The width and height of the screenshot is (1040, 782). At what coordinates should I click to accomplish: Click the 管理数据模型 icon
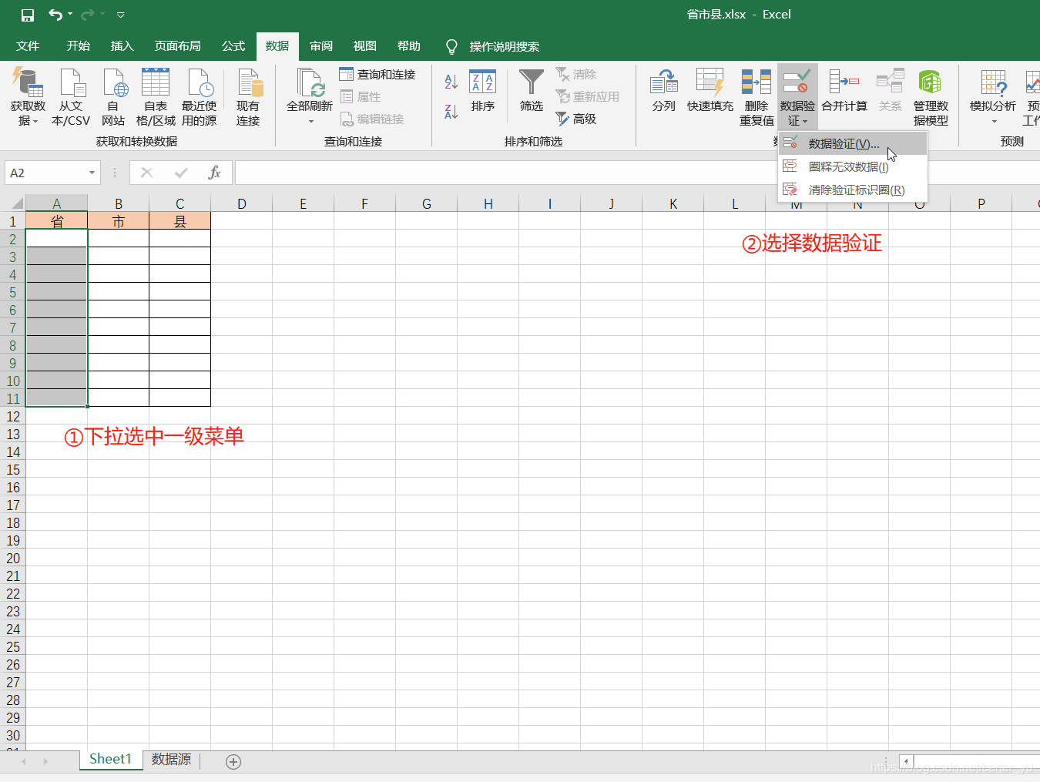coord(931,97)
